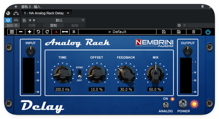This screenshot has width=219, height=119.
Task: Toggle the ANALOG switch
Action: coord(166,105)
